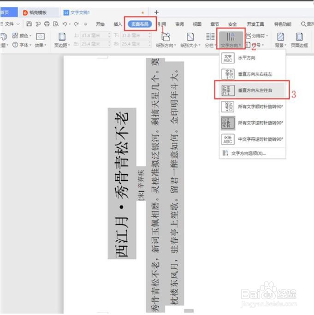Select the 垂直方向从左往右 option
Image resolution: width=314 pixels, height=315 pixels.
(252, 90)
